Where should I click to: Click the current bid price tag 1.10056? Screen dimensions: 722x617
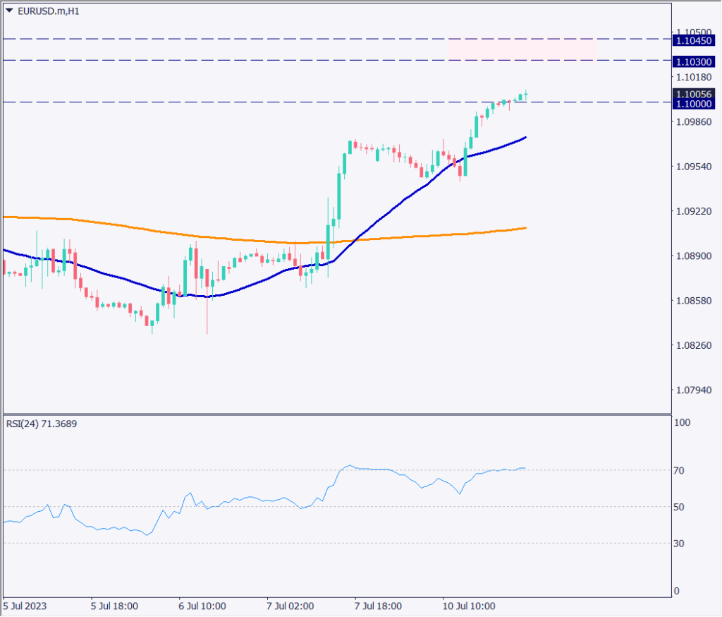pos(694,92)
